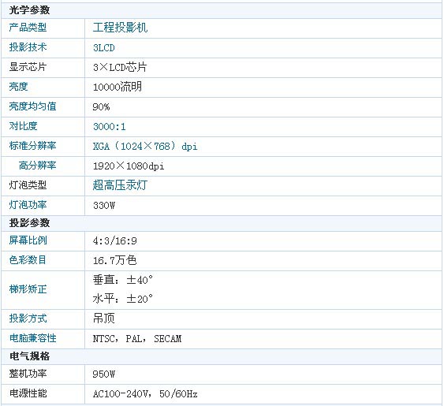Viewport: 444px width, 406px height.
Task: Open the 投影技术 label link
Action: (28, 47)
